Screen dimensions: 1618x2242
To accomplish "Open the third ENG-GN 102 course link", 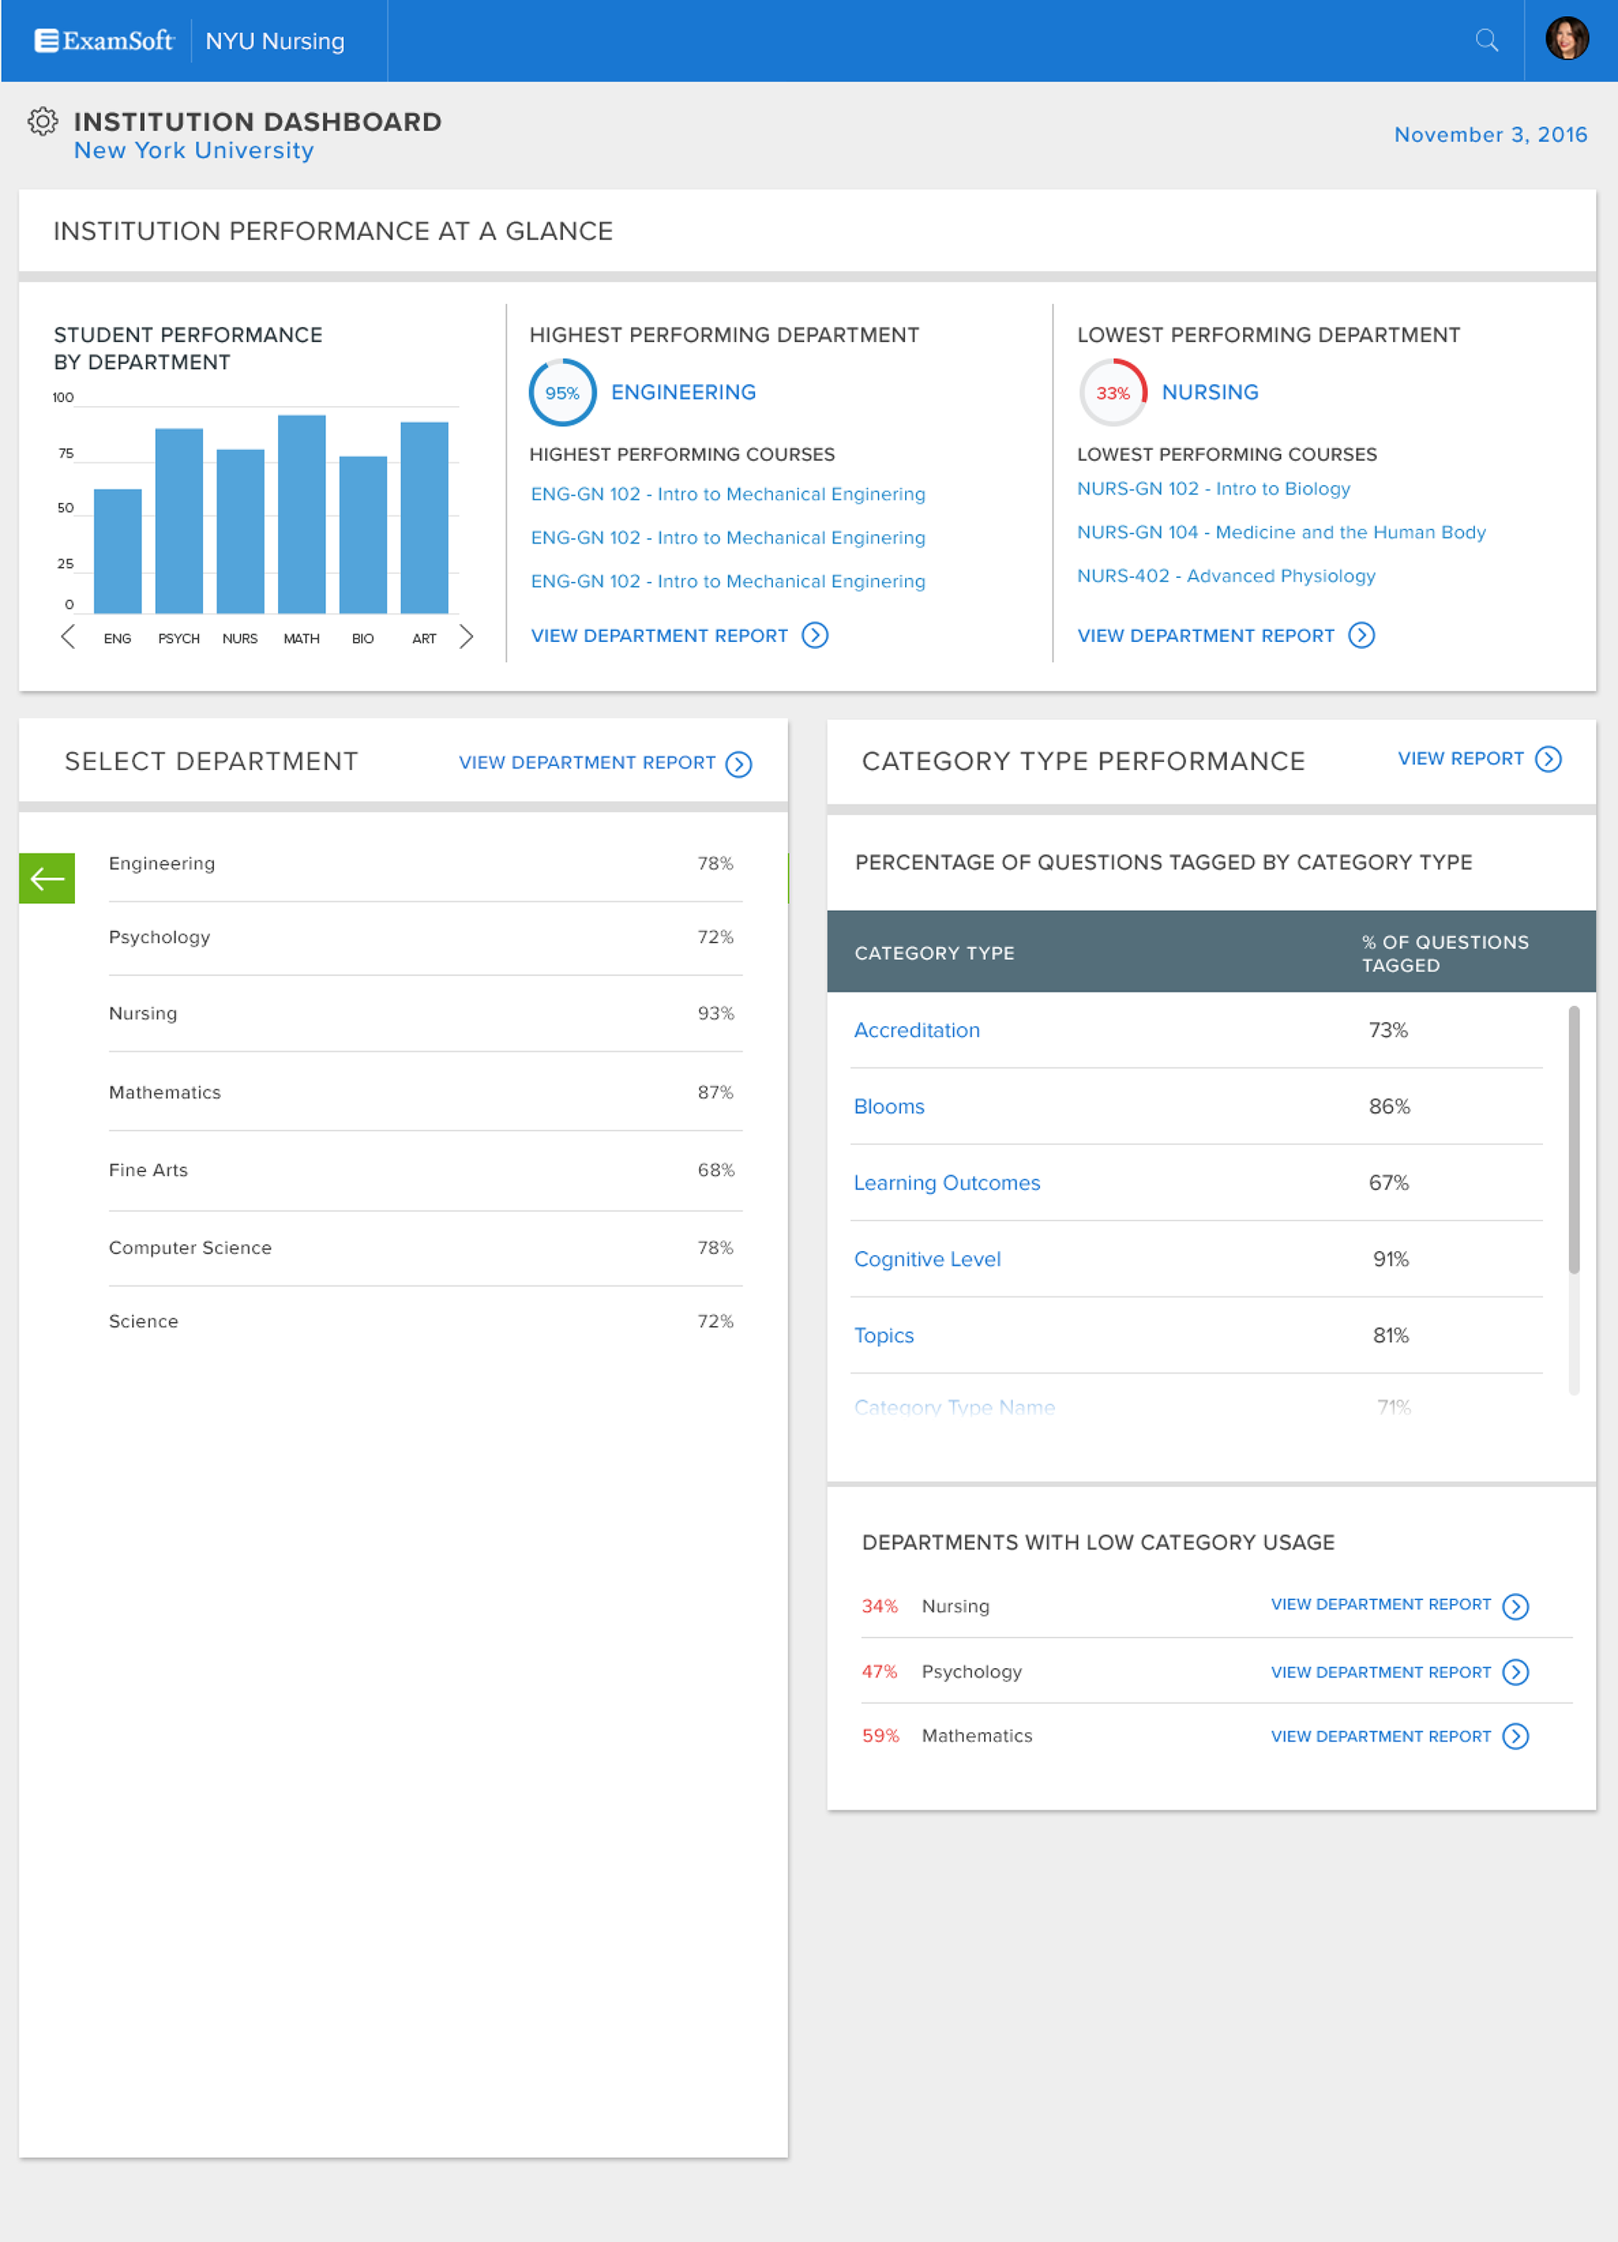I will tap(728, 581).
